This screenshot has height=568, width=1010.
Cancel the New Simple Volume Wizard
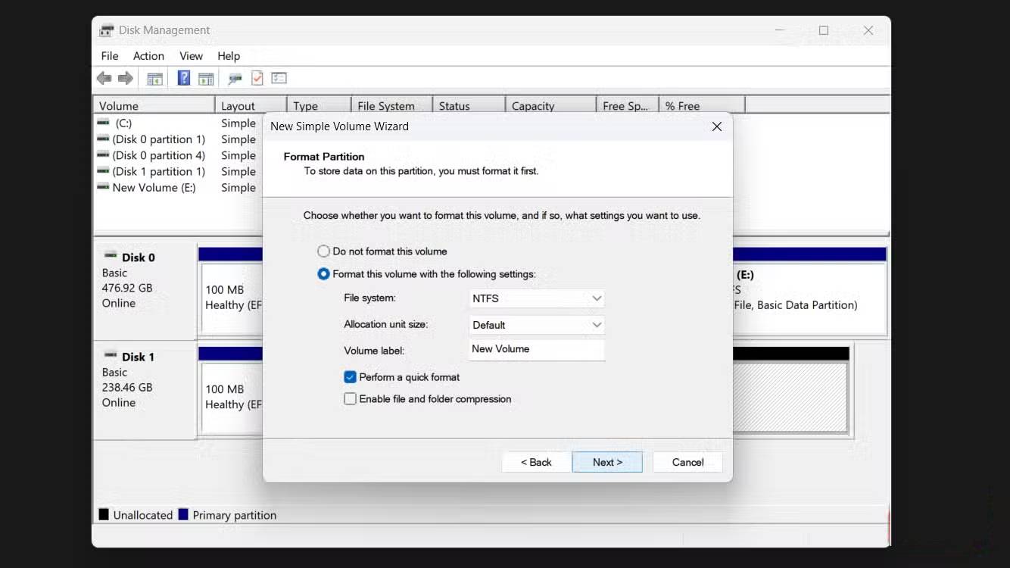click(x=687, y=462)
